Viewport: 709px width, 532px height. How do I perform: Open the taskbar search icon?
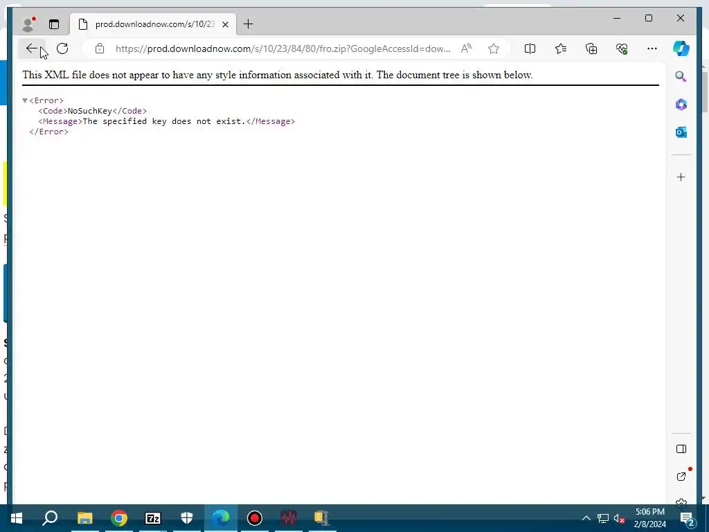coord(50,518)
